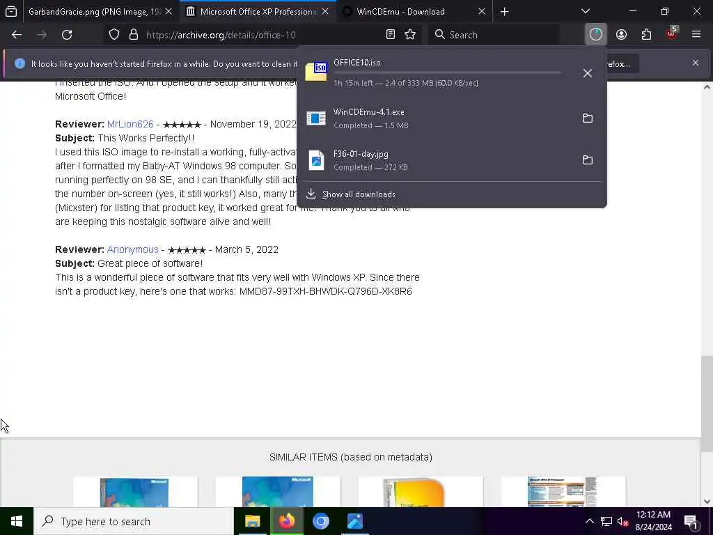Open reviewer MrLion626 profile link
This screenshot has height=535, width=713.
[x=130, y=124]
